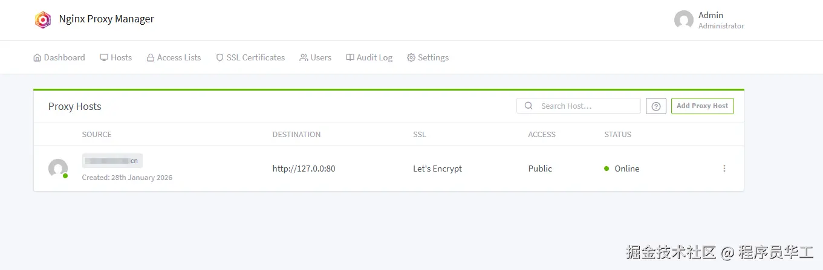Open the Admin user avatar menu
Screen dimensions: 823x270
(x=683, y=20)
